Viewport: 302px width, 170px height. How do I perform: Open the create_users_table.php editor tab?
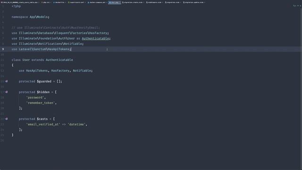(x=19, y=2)
